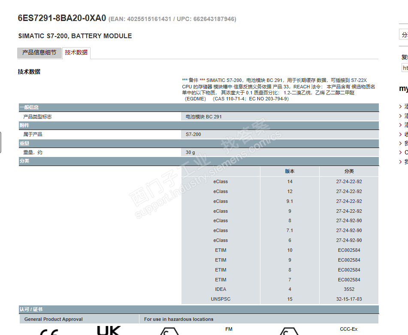
Task: Click version 9.1 in the eClass rows
Action: coord(290,201)
